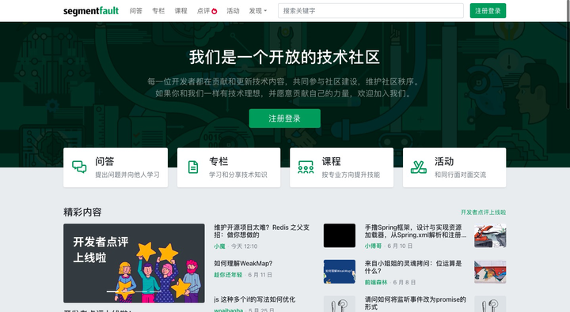The width and height of the screenshot is (570, 312).
Task: Open article 来自小姐姐的灵魂拷问：位运算是什么？
Action: click(x=413, y=267)
